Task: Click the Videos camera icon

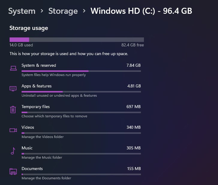Action: coord(13,130)
